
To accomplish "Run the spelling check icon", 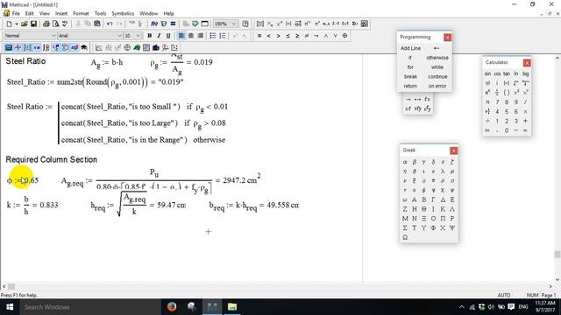I will tap(65, 24).
